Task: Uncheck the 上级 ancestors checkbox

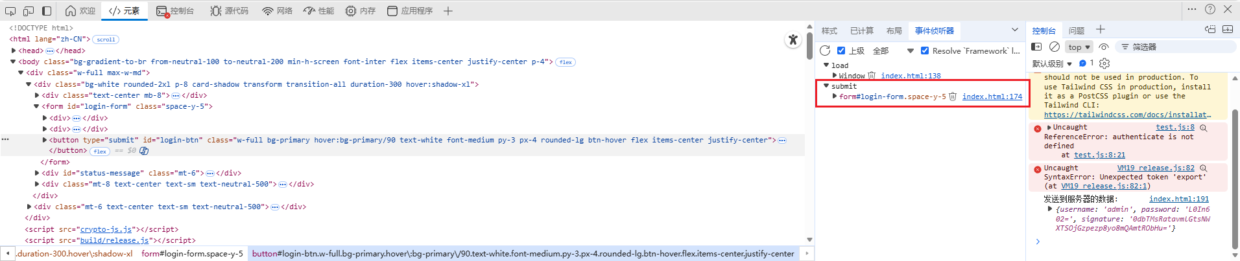Action: click(x=841, y=51)
